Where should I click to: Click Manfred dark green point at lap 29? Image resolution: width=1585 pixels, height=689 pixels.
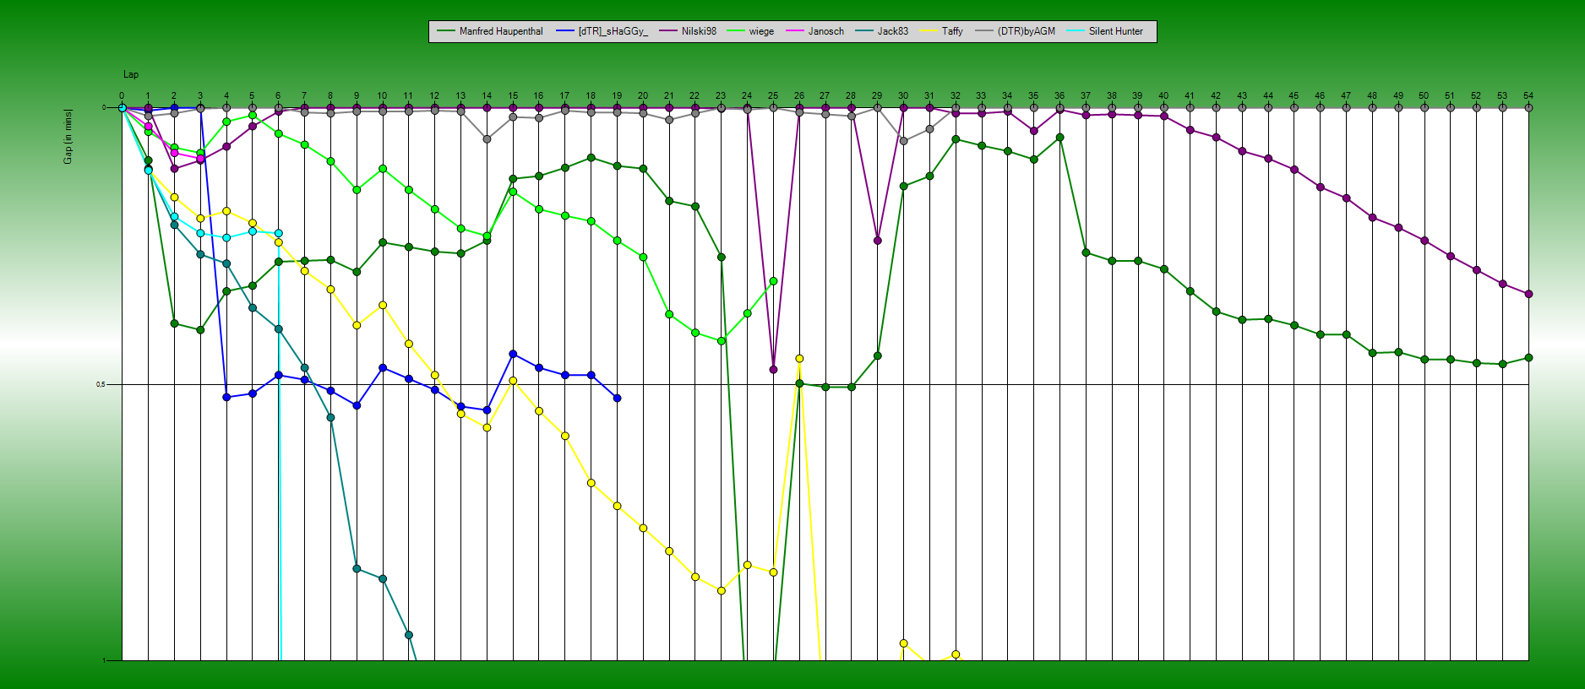[878, 356]
